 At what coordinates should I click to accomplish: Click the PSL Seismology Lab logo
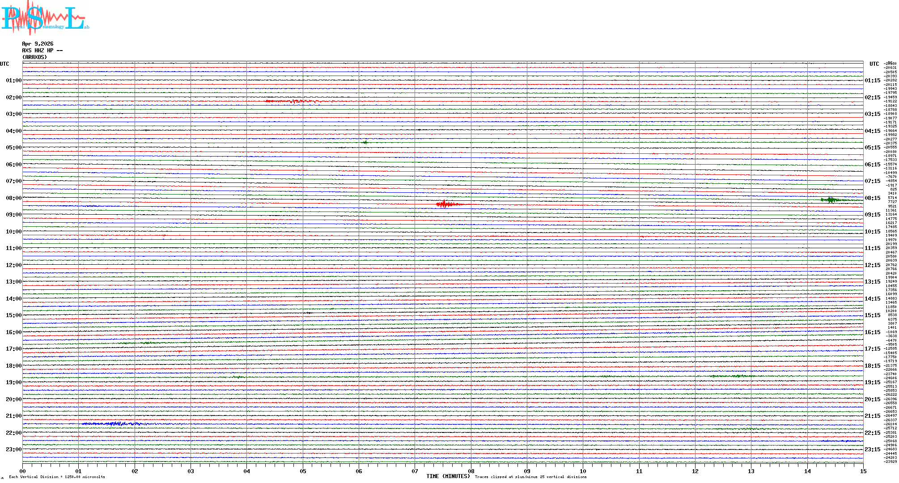click(45, 18)
